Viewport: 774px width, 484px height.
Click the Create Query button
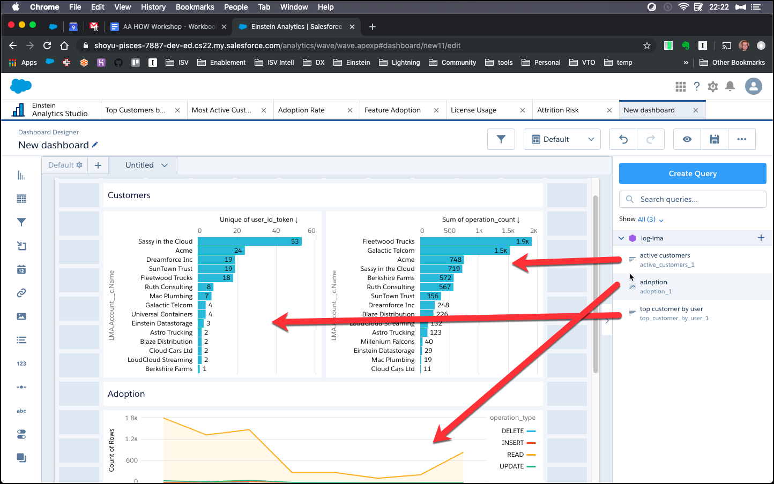coord(693,173)
